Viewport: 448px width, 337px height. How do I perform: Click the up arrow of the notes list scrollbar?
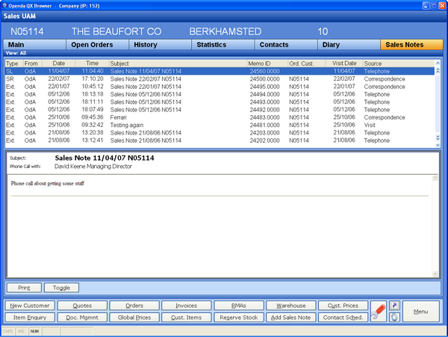(438, 63)
